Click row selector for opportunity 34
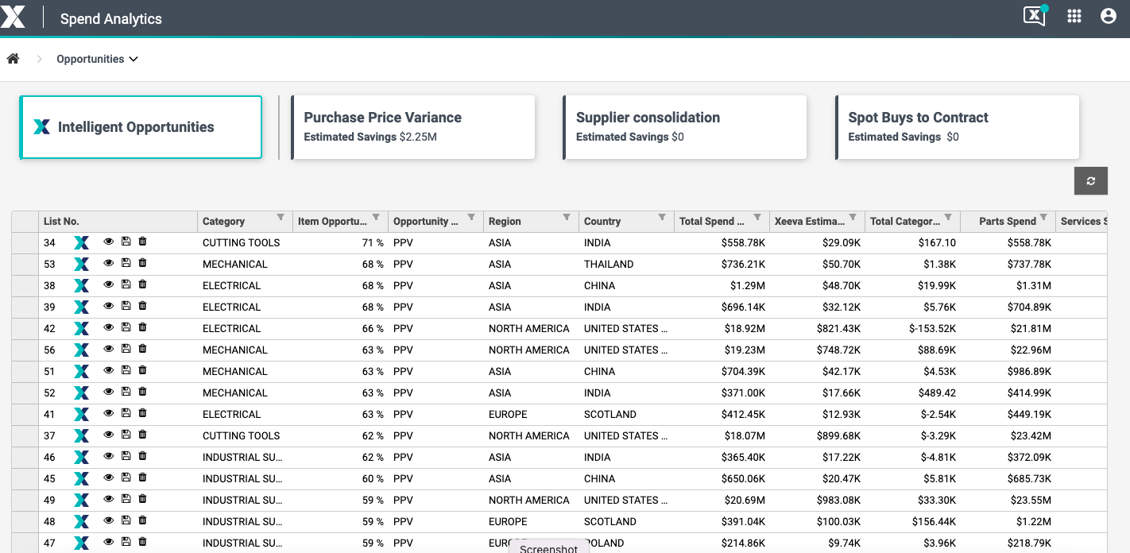Screen dimensions: 1130x553 click(25, 243)
